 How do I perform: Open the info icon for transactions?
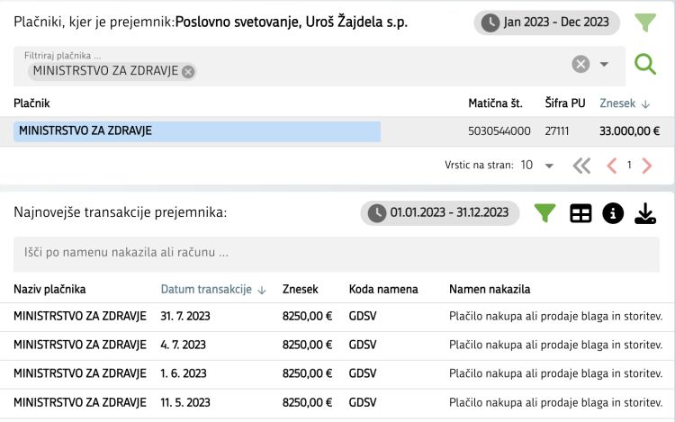pos(613,213)
